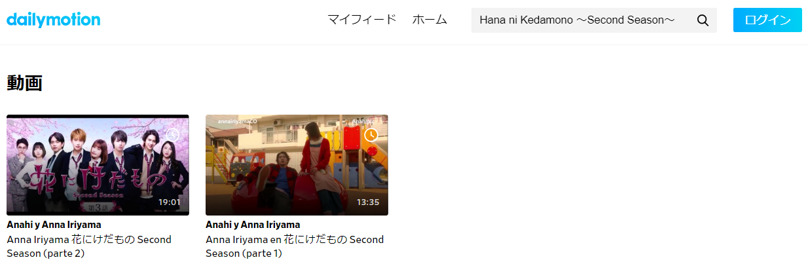Click the magnifying glass search icon

click(703, 20)
